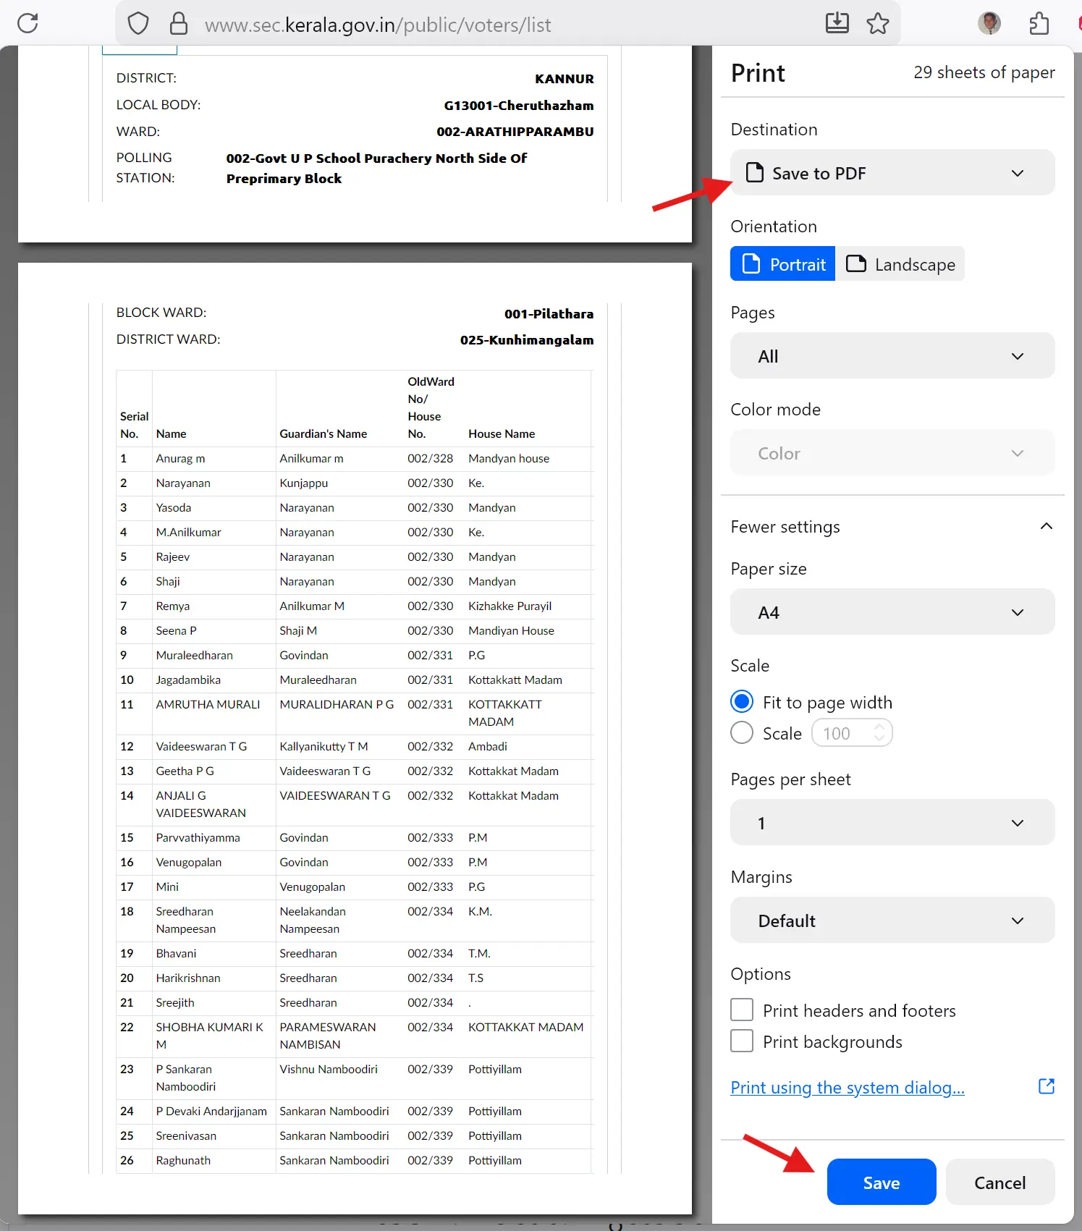Open the Destination Save to PDF dropdown
Image resolution: width=1082 pixels, height=1231 pixels.
(892, 173)
